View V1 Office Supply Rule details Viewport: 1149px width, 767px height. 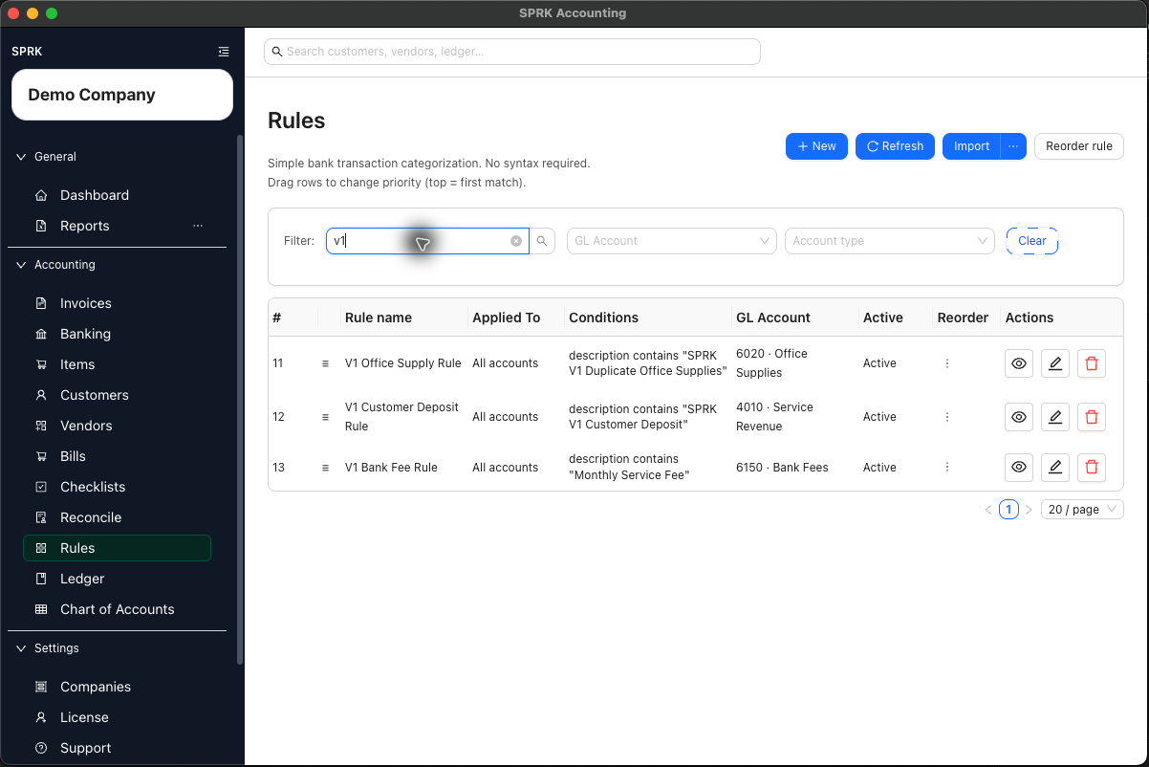coord(1019,363)
